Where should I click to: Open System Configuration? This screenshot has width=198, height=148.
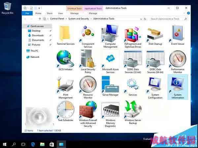(x=155, y=87)
